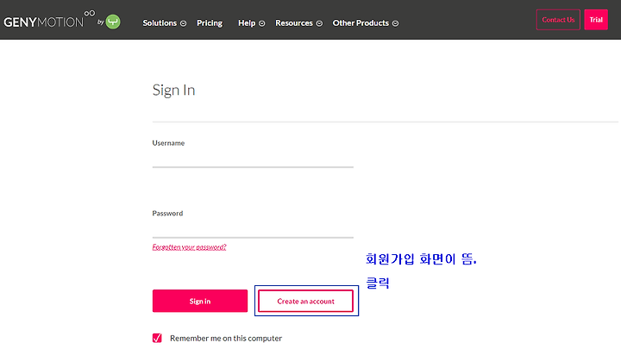Focus the Username input field
This screenshot has height=355, width=621.
pyautogui.click(x=253, y=159)
